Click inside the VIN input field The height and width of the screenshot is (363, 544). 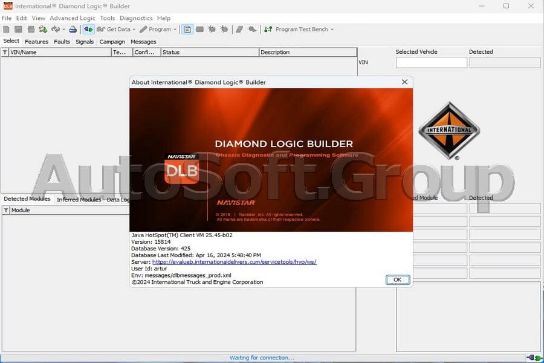point(431,62)
